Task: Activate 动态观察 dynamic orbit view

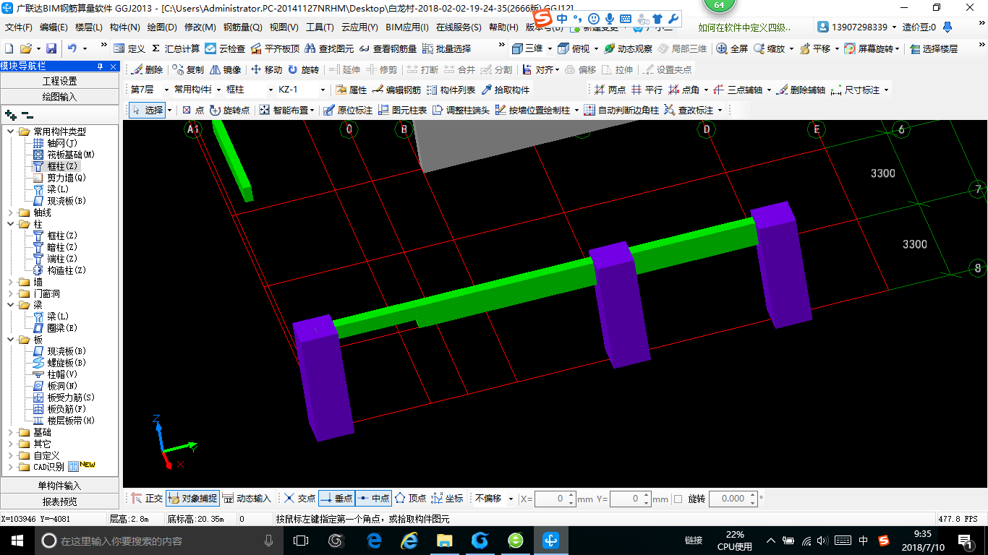Action: 628,48
